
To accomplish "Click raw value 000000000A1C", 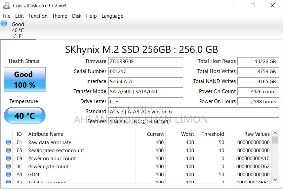I will click(253, 159).
